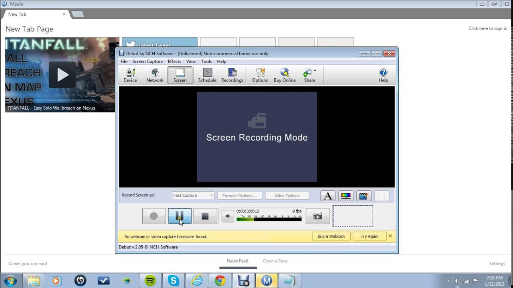Play the Titanfall video thumbnail in Modio
This screenshot has width=513, height=288.
click(x=62, y=75)
